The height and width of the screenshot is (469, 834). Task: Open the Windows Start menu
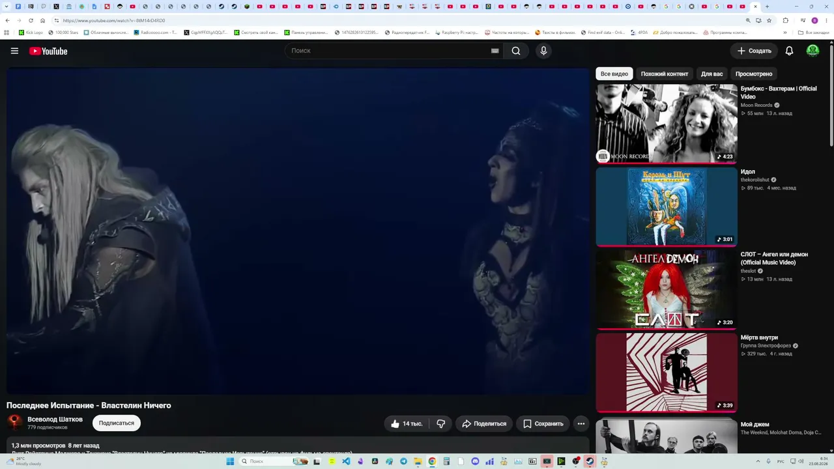click(230, 461)
